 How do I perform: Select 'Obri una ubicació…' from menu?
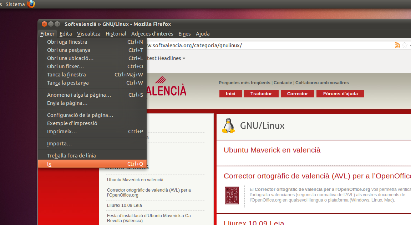click(92, 58)
